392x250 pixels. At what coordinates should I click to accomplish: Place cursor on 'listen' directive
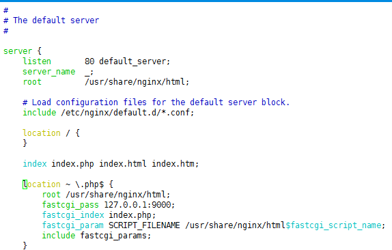pos(37,61)
